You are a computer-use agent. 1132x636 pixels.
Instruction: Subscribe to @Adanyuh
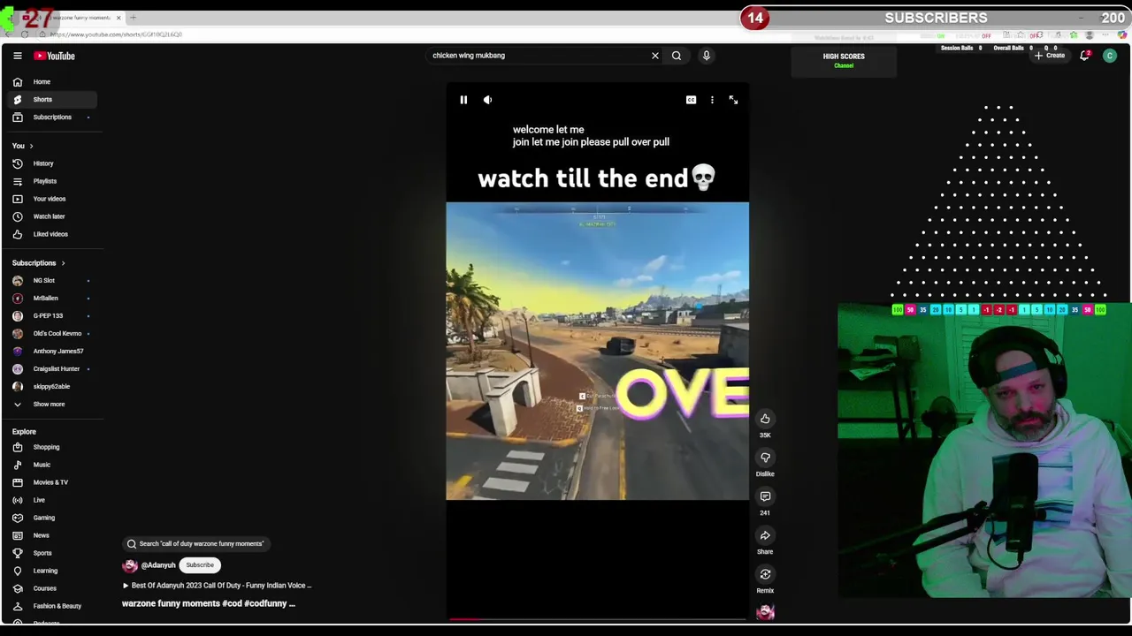coord(200,565)
